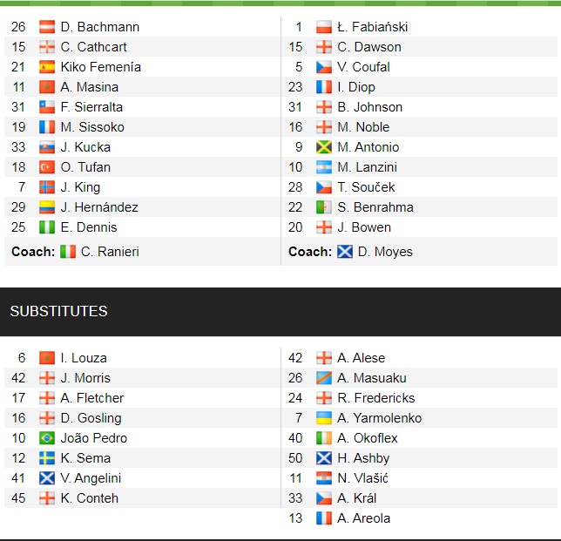Click the Sweden flag beside K. Sema

47,458
